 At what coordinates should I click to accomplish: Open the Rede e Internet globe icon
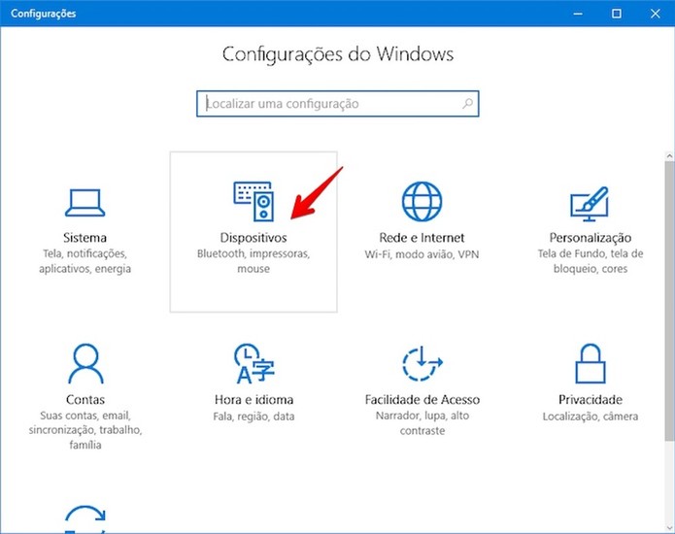coord(422,201)
